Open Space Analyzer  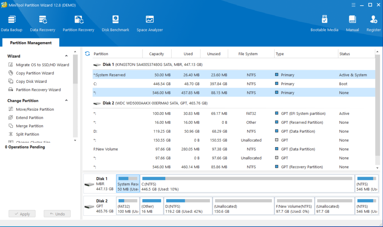point(150,23)
